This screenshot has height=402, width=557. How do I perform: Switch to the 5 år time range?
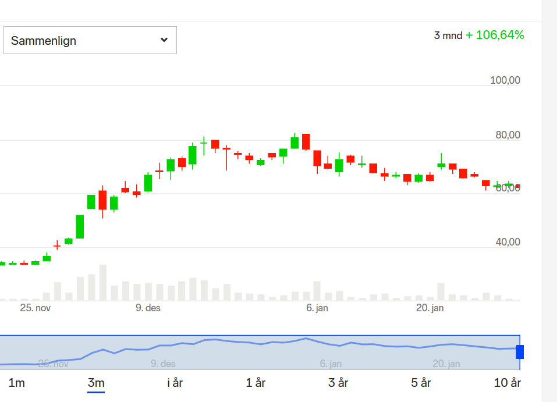coord(421,383)
